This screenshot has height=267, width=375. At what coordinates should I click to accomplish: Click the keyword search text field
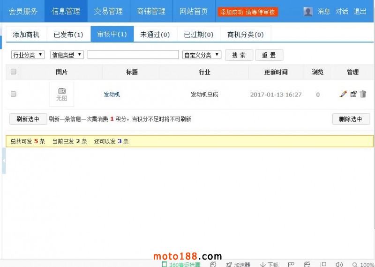[133, 55]
